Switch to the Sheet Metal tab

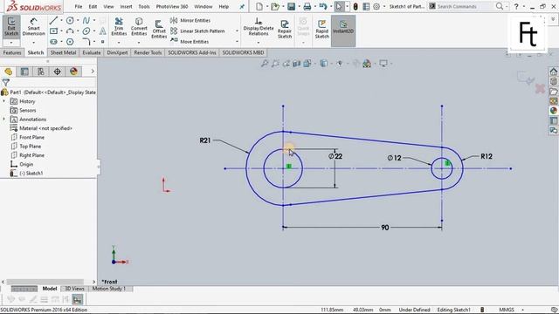pyautogui.click(x=63, y=52)
